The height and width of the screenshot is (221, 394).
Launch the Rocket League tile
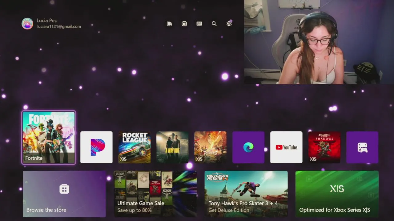[135, 147]
